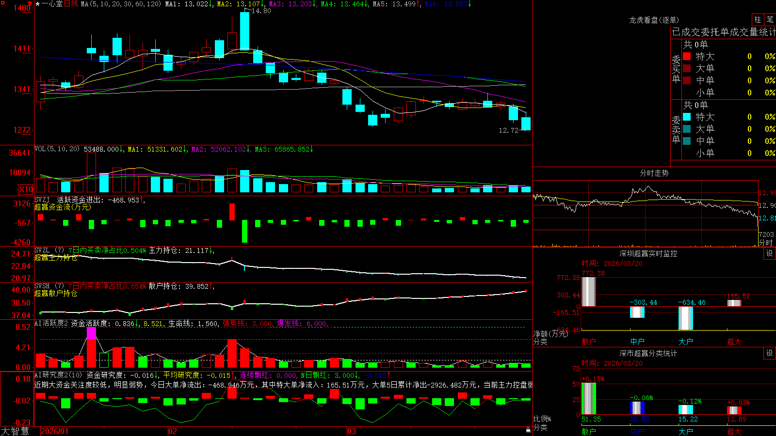Open 设 settings for 深圳超赢实时监控
Image resolution: width=776 pixels, height=436 pixels.
(x=770, y=253)
